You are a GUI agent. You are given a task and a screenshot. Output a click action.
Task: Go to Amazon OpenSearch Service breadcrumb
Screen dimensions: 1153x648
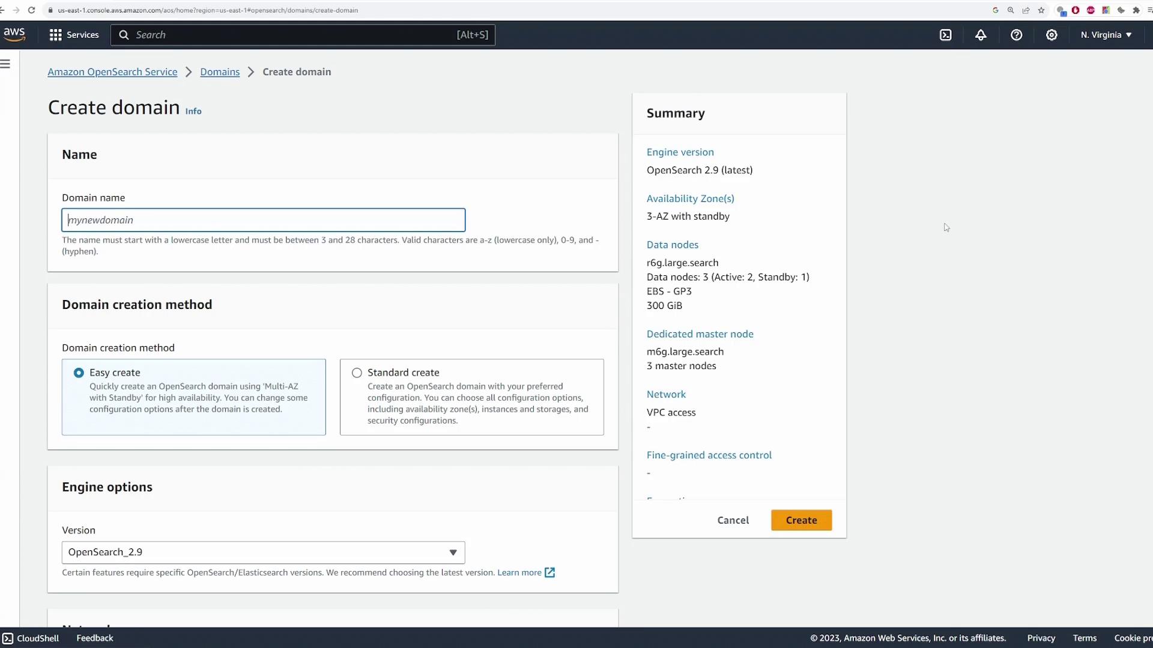coord(112,72)
